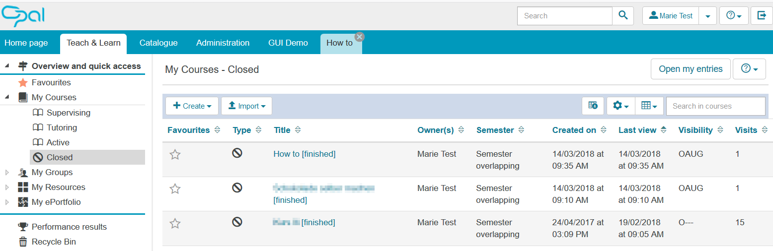The width and height of the screenshot is (773, 251).
Task: Open the Import dropdown
Action: [x=246, y=106]
